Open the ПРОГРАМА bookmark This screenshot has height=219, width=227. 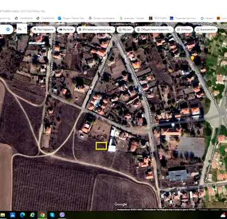pyautogui.click(x=158, y=18)
